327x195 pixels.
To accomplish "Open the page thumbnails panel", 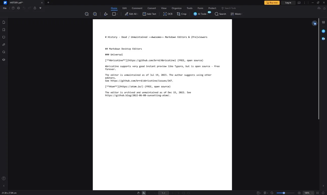I will 4,22.
